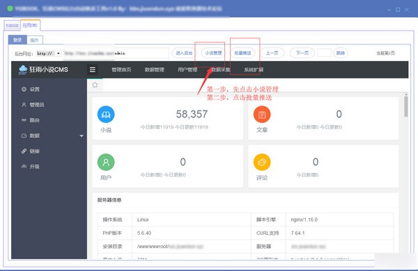Viewport: 418px width, 271px height.
Task: Focus the page number input box
Action: [325, 53]
